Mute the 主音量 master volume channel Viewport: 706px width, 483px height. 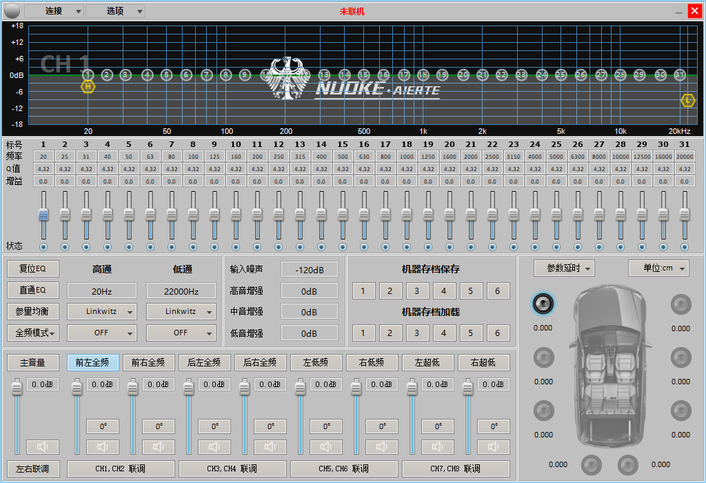[x=42, y=446]
